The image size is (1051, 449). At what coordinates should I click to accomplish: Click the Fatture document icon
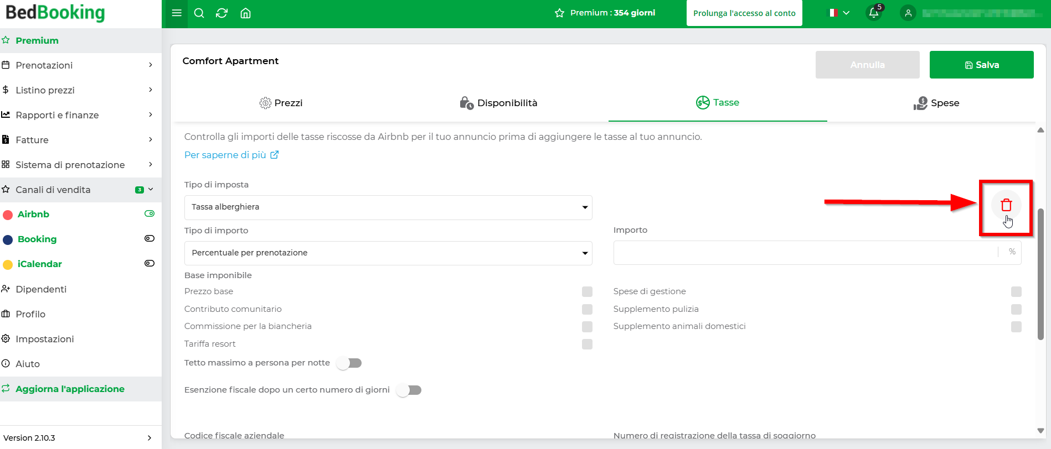click(6, 139)
